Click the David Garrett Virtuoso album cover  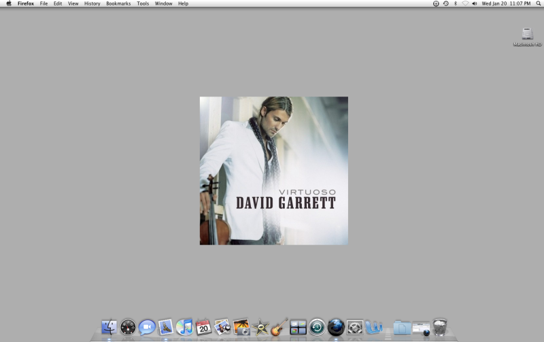(x=274, y=171)
